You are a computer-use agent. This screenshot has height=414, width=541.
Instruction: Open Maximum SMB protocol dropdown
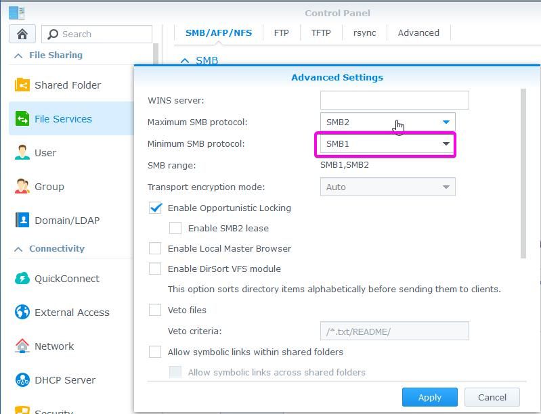coord(388,122)
